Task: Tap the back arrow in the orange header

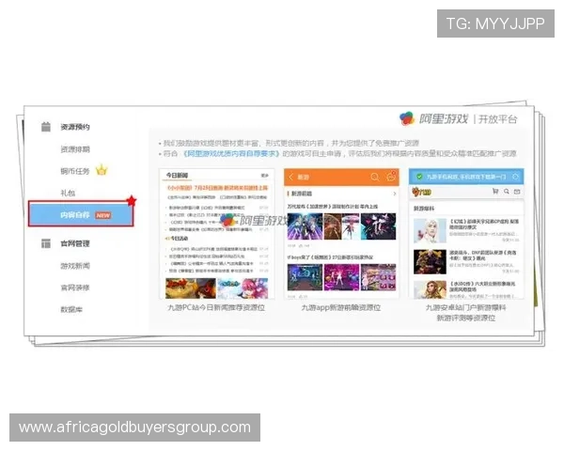Action: [290, 177]
